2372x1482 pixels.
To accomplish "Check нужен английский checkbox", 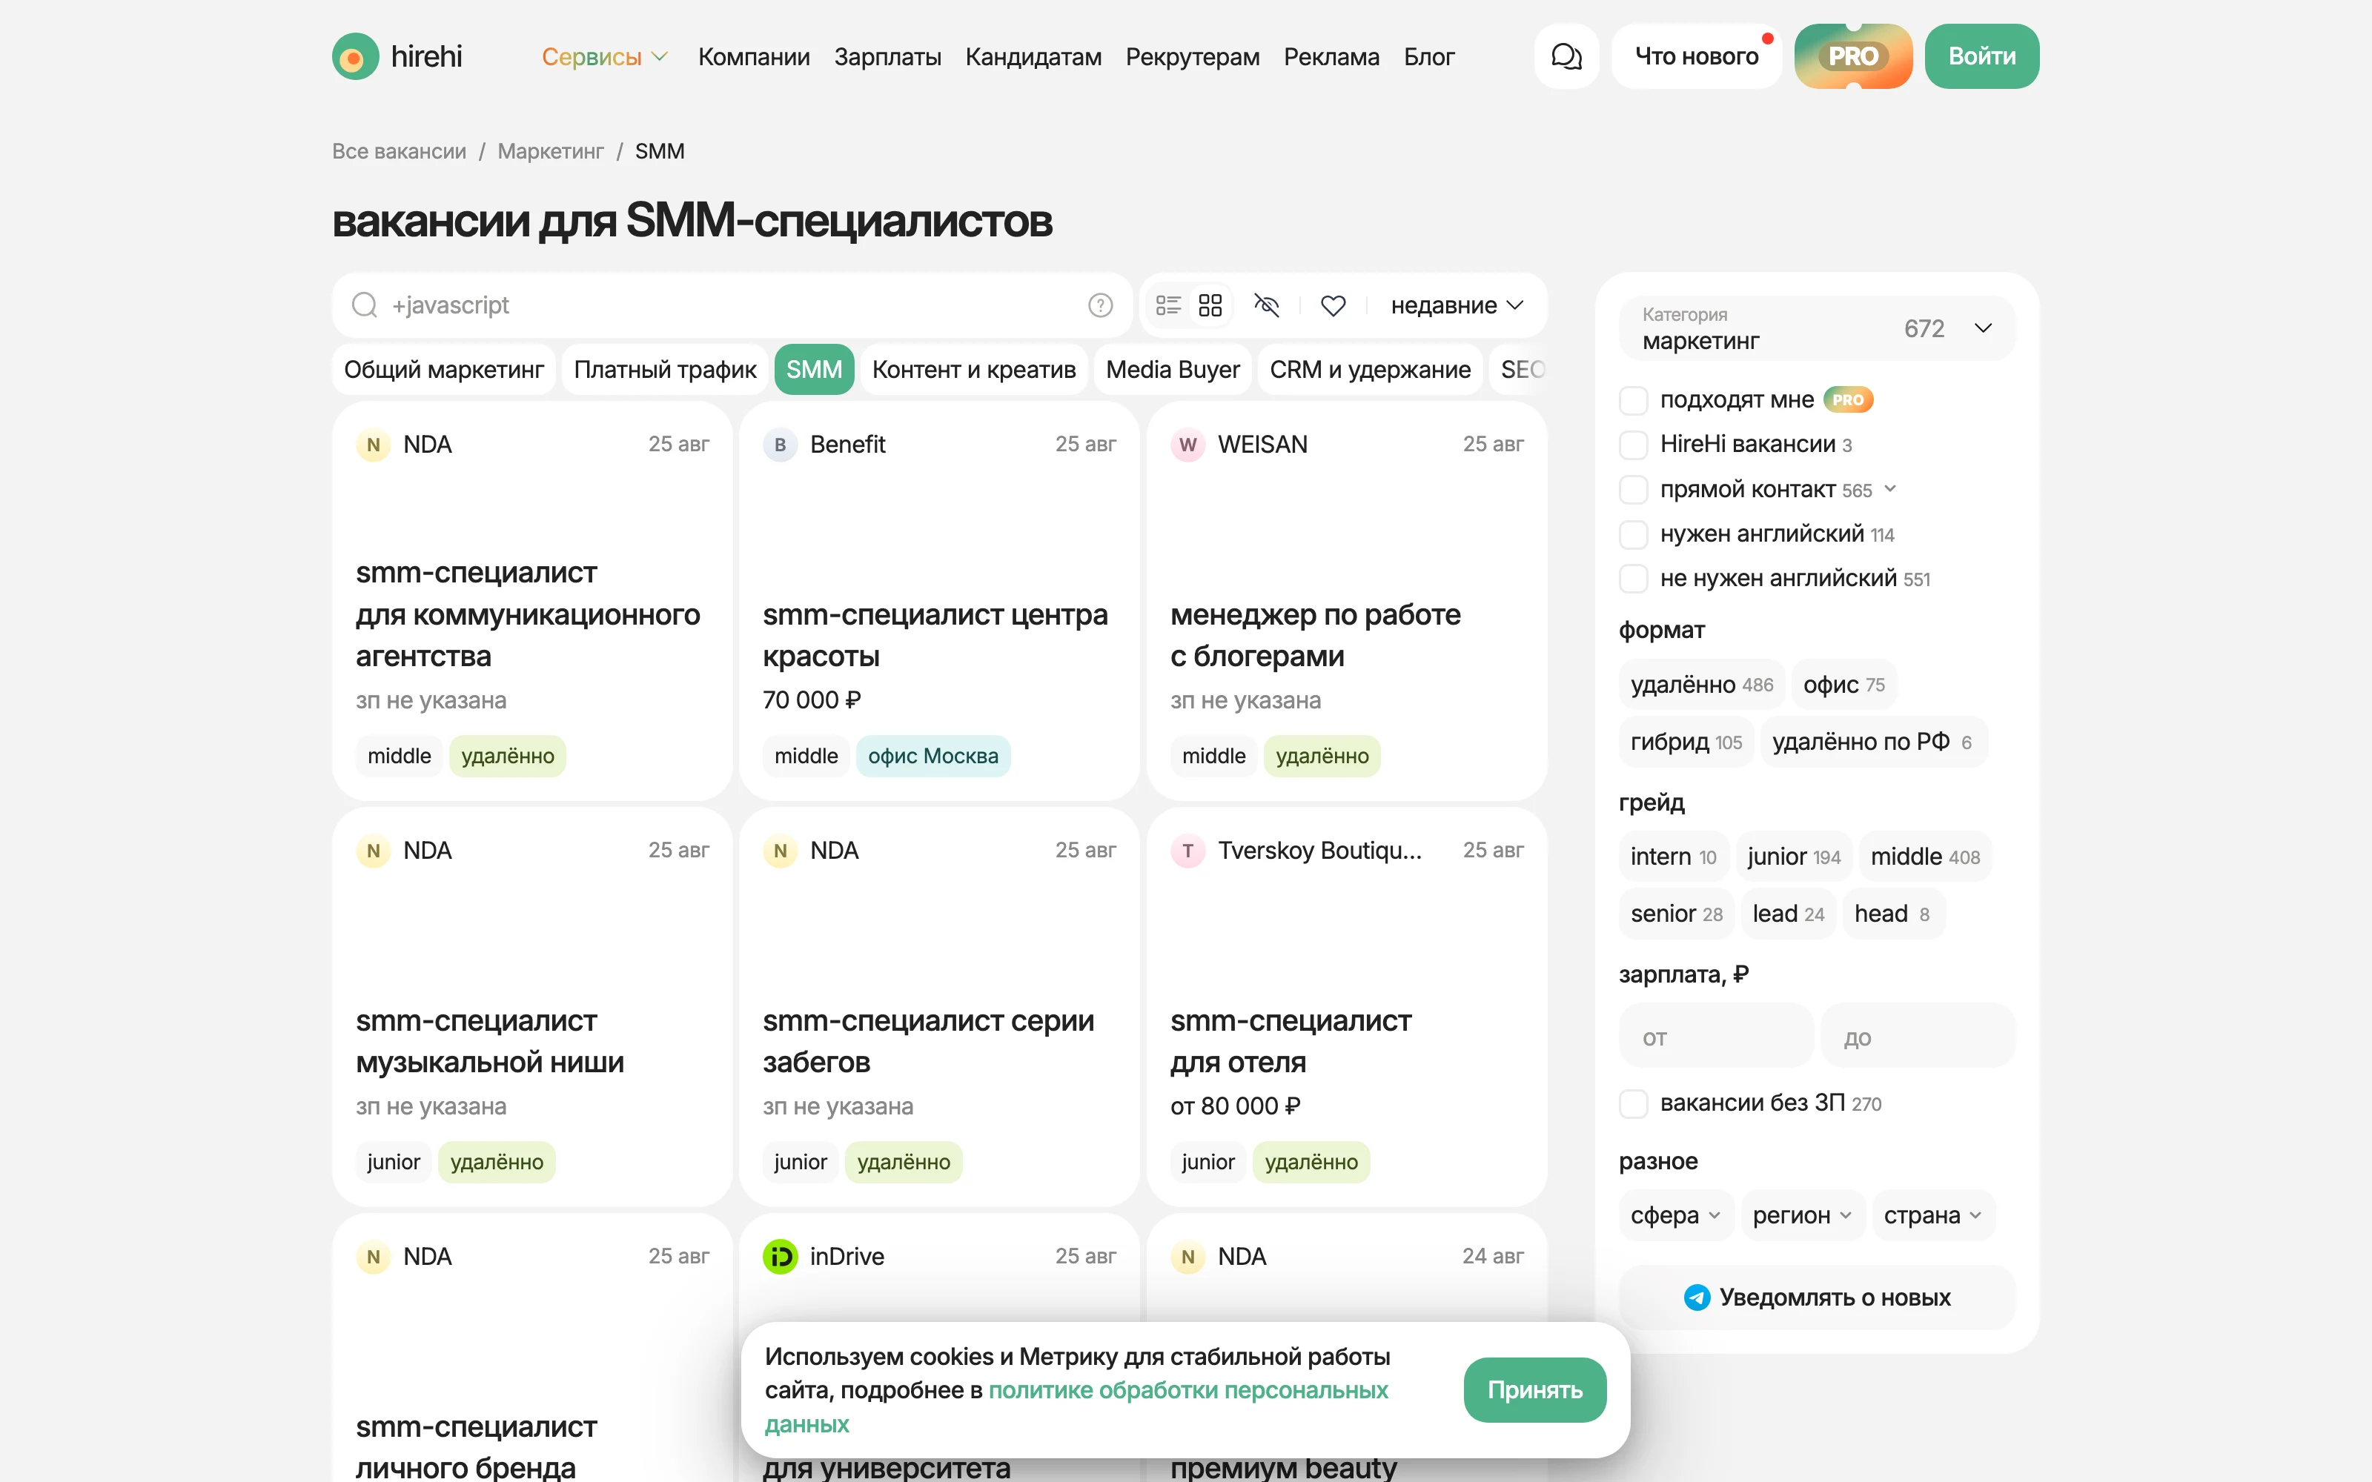I will (1633, 534).
